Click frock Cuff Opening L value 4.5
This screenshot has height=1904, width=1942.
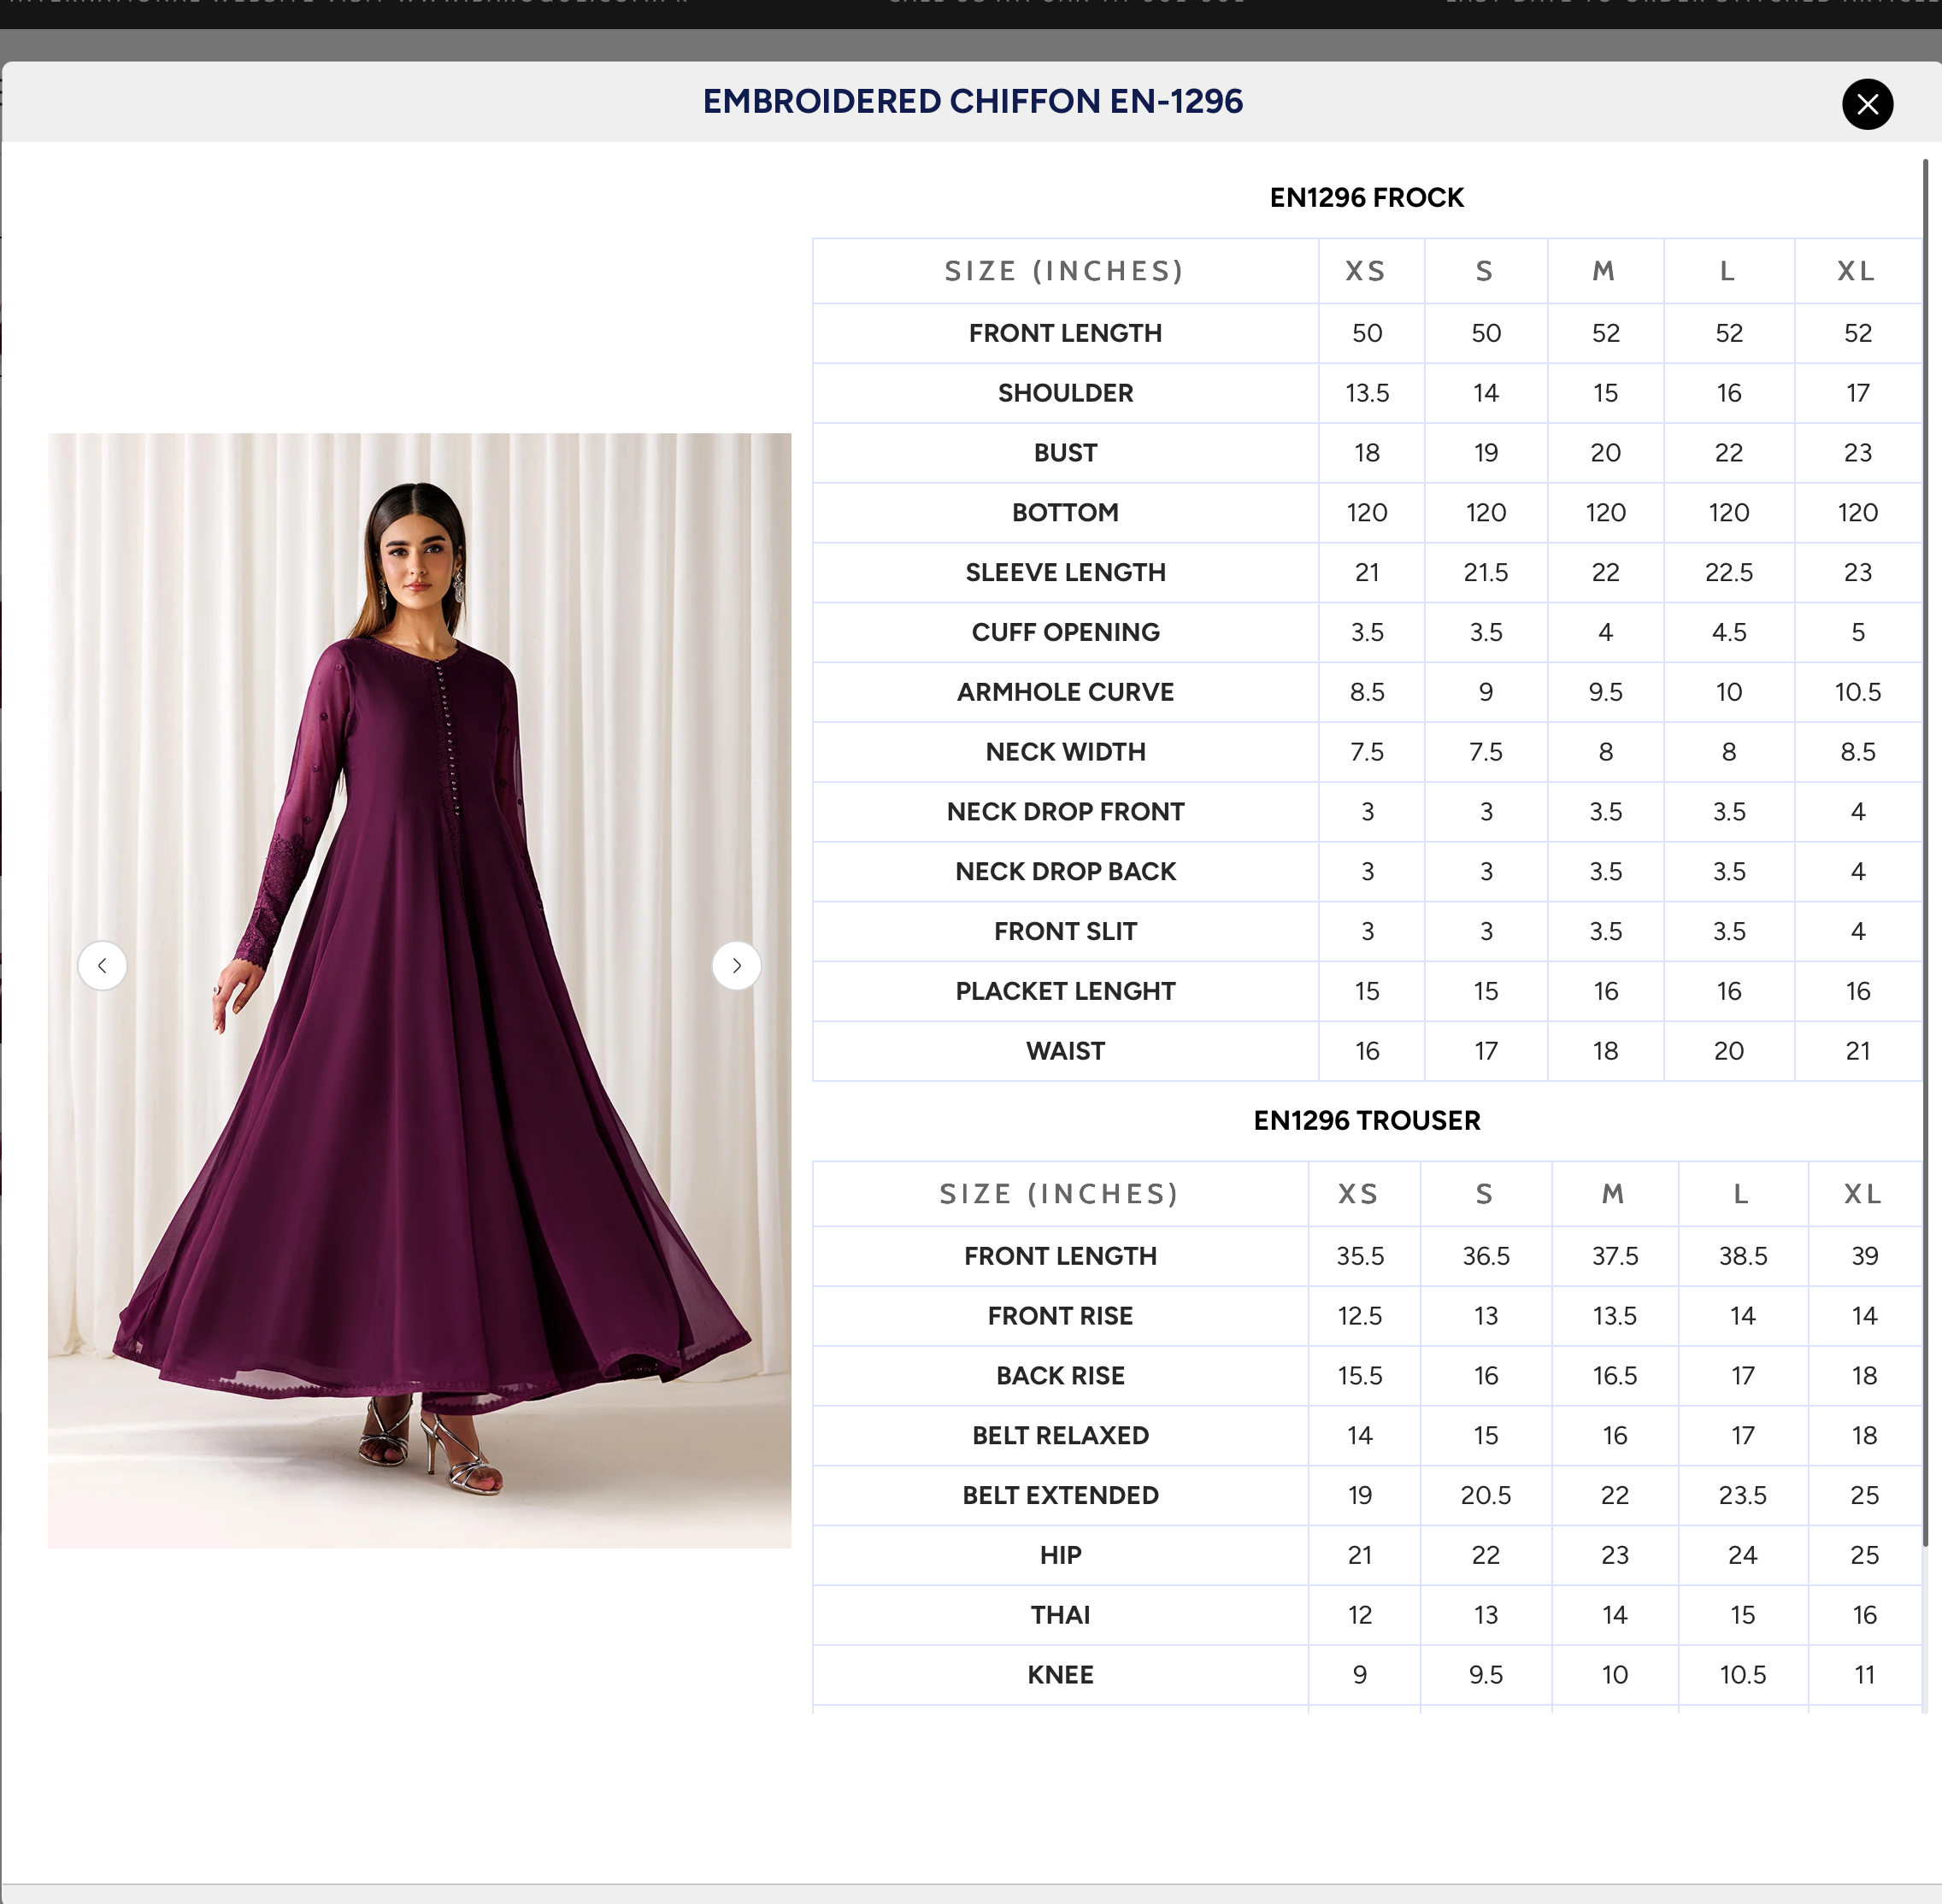click(x=1729, y=633)
